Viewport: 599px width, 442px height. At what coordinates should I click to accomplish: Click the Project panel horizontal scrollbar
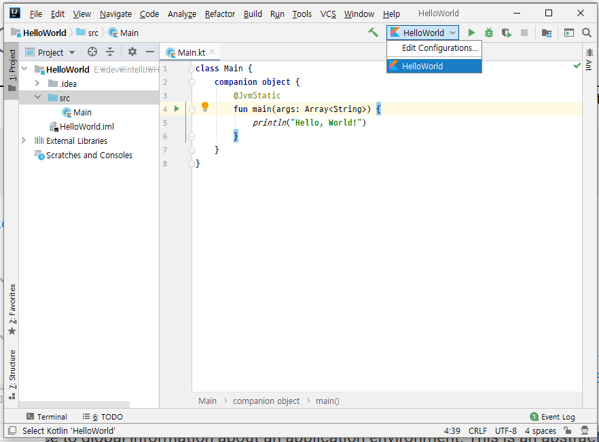coord(74,405)
